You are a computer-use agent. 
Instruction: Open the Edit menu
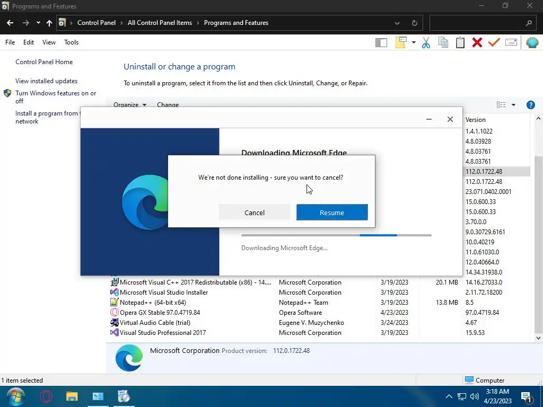[29, 42]
